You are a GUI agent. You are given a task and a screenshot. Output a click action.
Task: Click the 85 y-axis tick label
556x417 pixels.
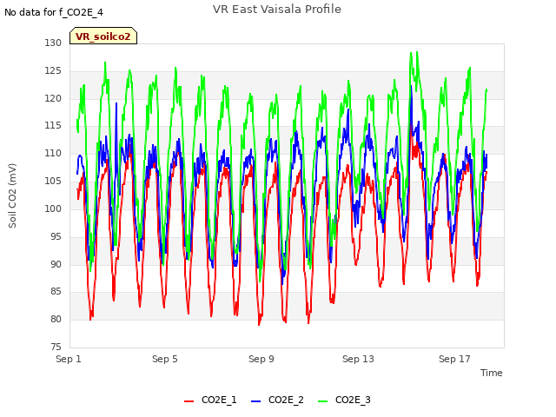(x=56, y=292)
